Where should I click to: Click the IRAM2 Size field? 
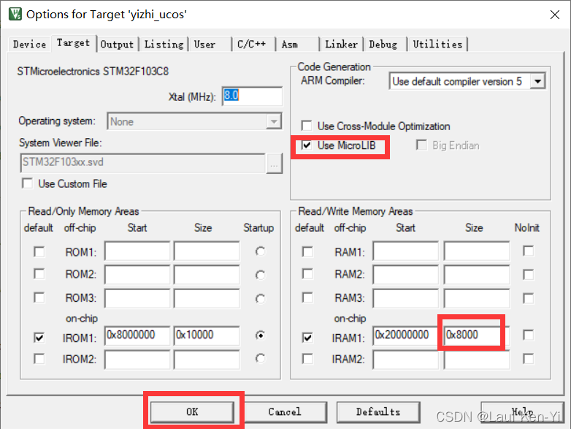tap(477, 360)
